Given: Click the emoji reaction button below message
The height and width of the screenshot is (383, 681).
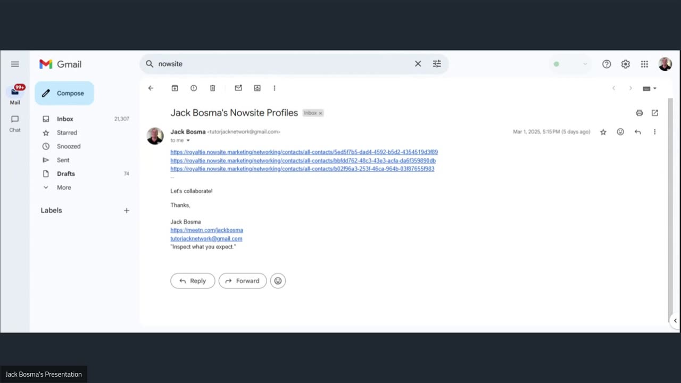Looking at the screenshot, I should [x=278, y=281].
